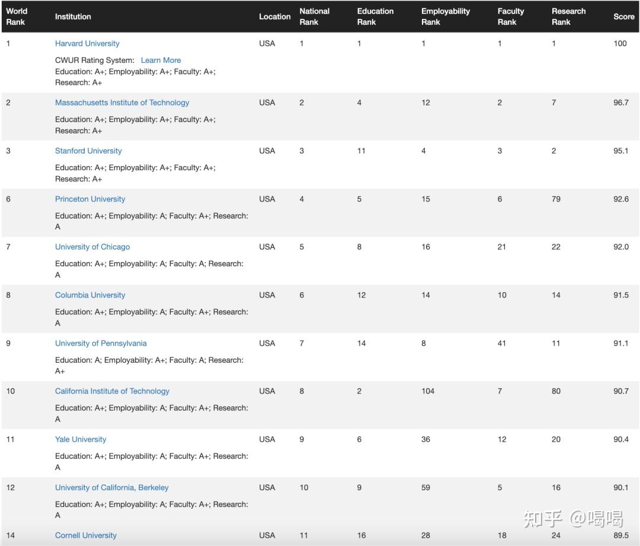640x546 pixels.
Task: Select Harvard's score value 100
Action: pyautogui.click(x=620, y=43)
